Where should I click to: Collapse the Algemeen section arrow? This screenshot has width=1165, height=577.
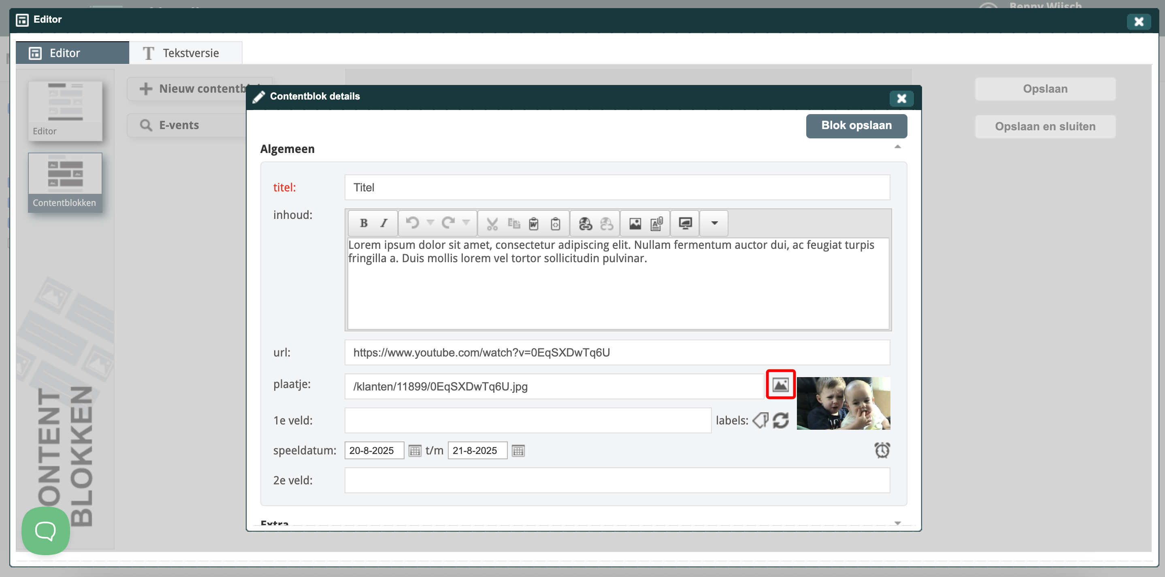pos(897,147)
